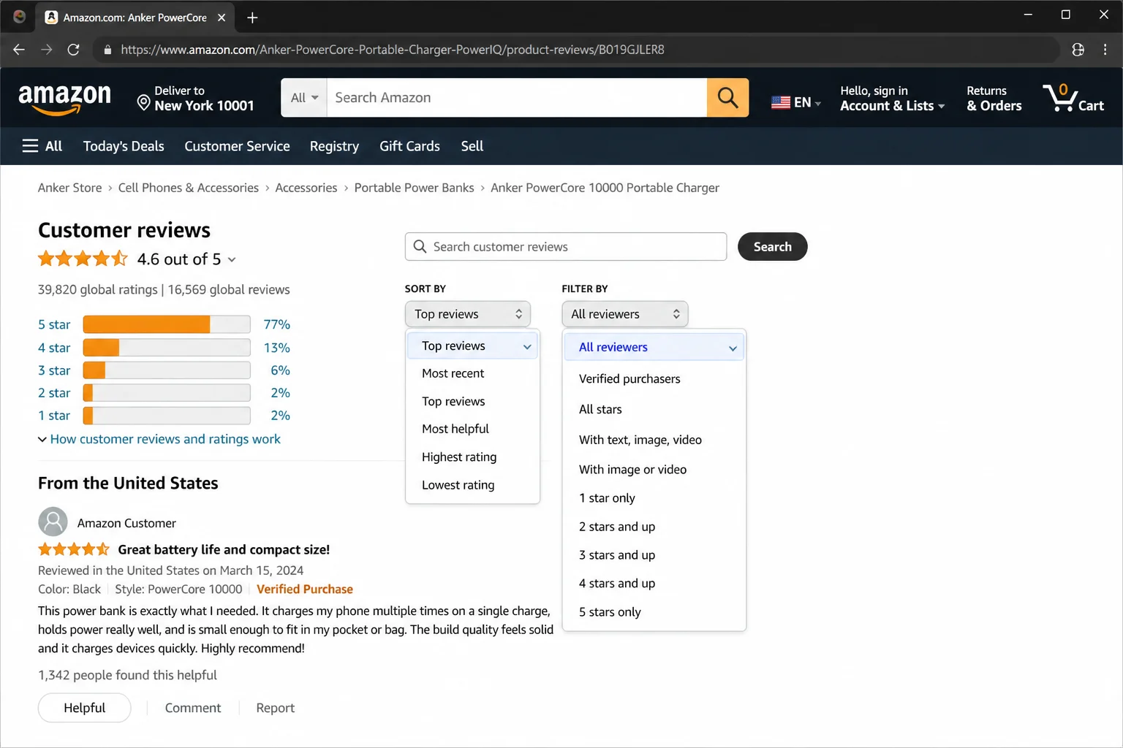
Task: Click the 5 star rating bar
Action: pyautogui.click(x=167, y=324)
